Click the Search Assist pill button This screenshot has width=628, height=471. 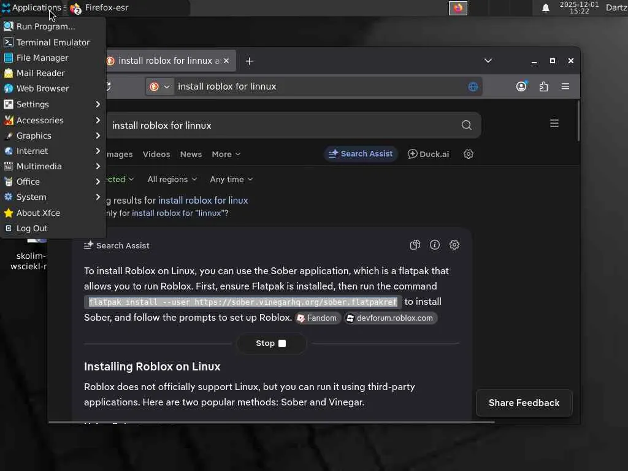(x=361, y=154)
